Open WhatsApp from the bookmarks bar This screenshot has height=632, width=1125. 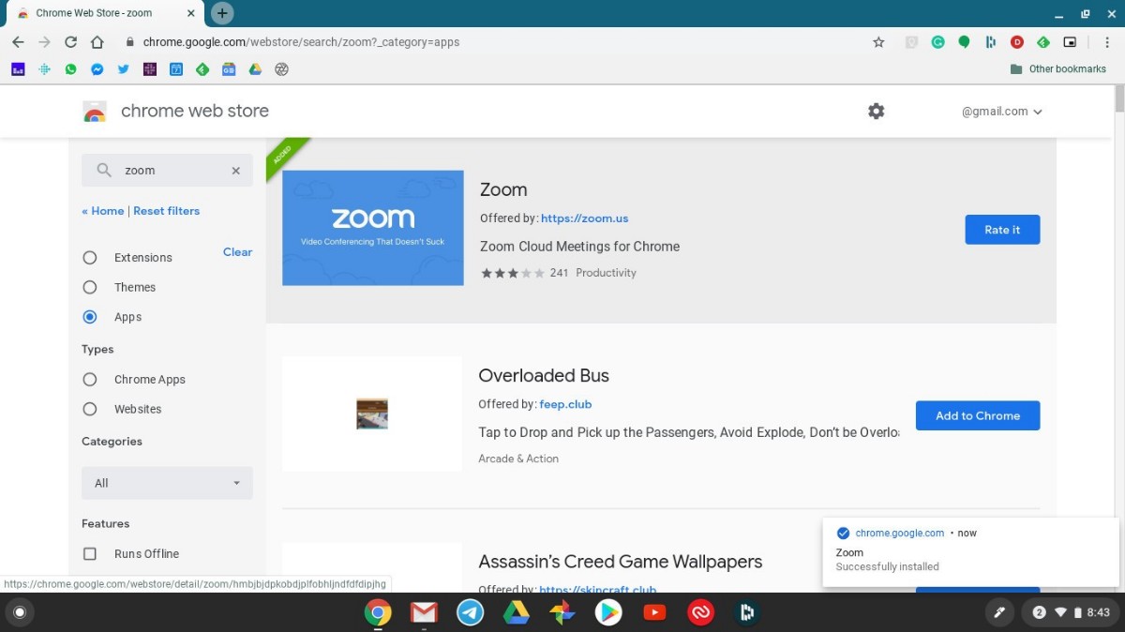(x=70, y=68)
